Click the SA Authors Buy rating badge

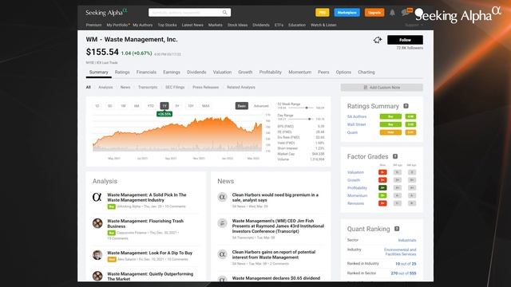(390, 116)
